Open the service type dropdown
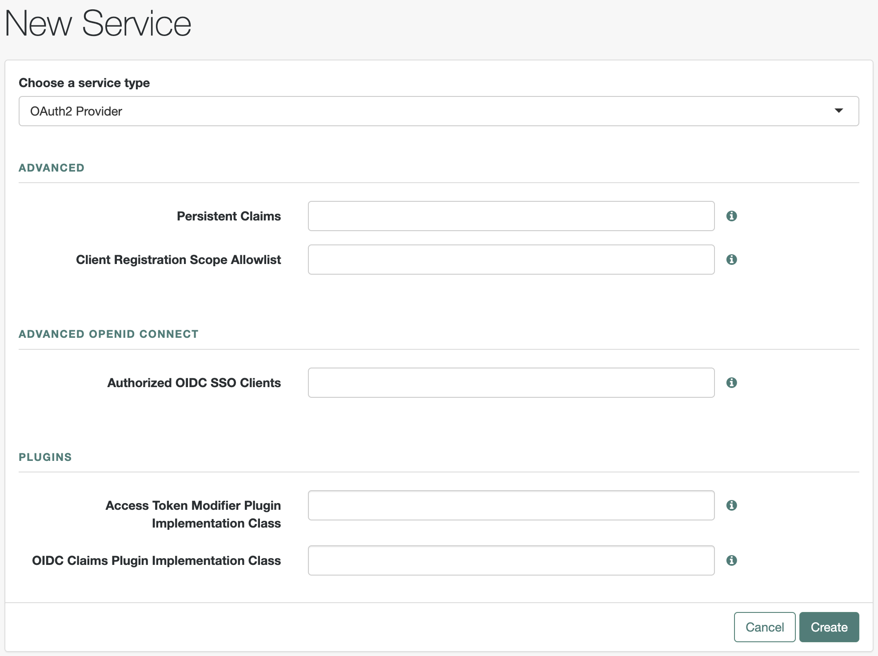Viewport: 878px width, 656px height. click(438, 111)
